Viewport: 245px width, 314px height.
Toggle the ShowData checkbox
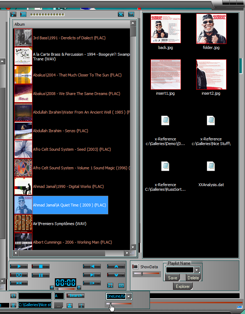(135, 266)
